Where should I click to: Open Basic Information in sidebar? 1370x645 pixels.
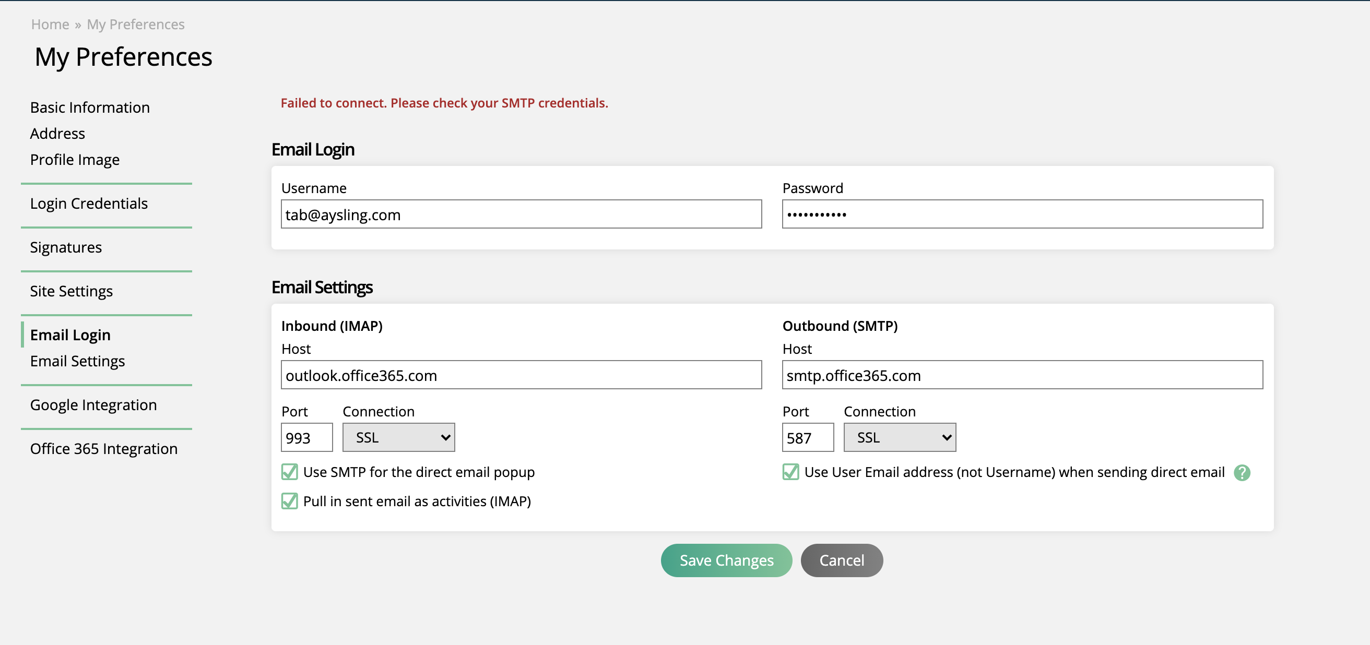tap(90, 107)
